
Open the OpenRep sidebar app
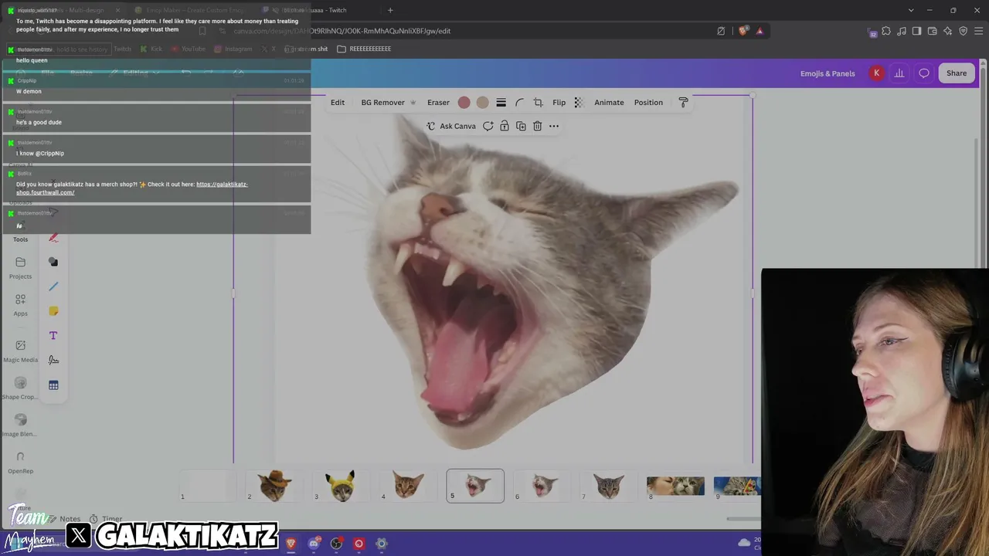coord(20,463)
